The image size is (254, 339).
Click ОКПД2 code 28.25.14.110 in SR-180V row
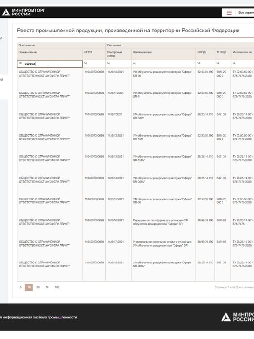point(205,114)
